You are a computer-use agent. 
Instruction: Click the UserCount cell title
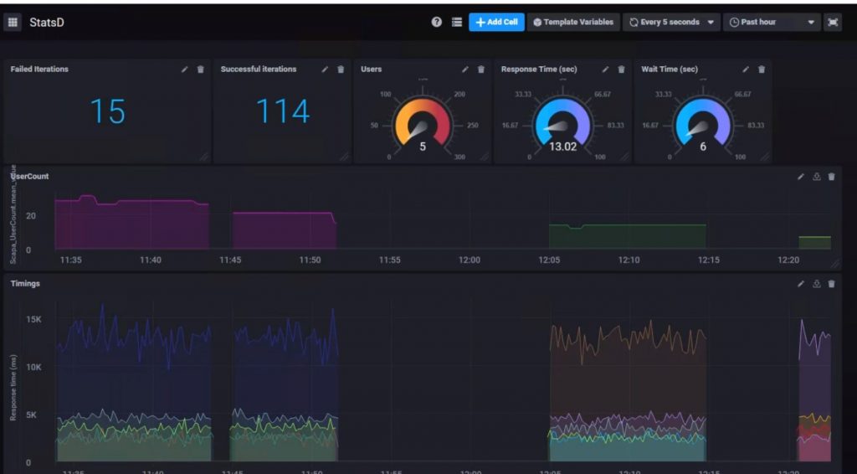[x=29, y=177]
